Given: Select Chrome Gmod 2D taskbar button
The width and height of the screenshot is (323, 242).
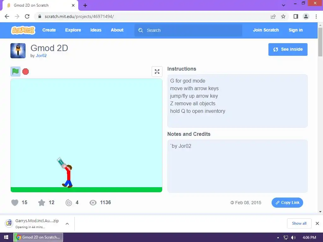Looking at the screenshot, I should [38, 237].
